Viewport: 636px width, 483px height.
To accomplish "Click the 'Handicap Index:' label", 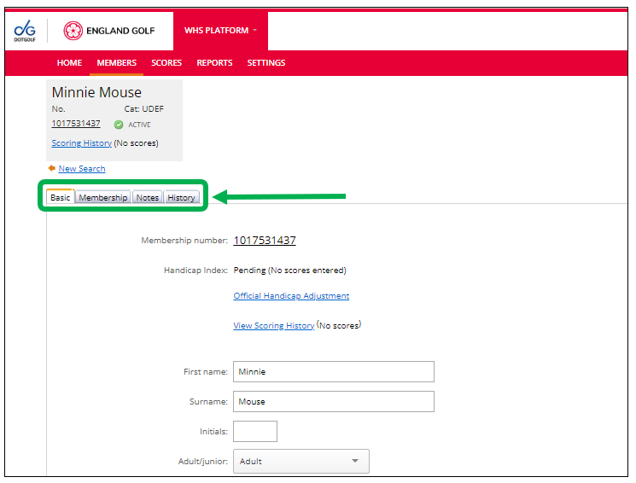I will [x=195, y=271].
